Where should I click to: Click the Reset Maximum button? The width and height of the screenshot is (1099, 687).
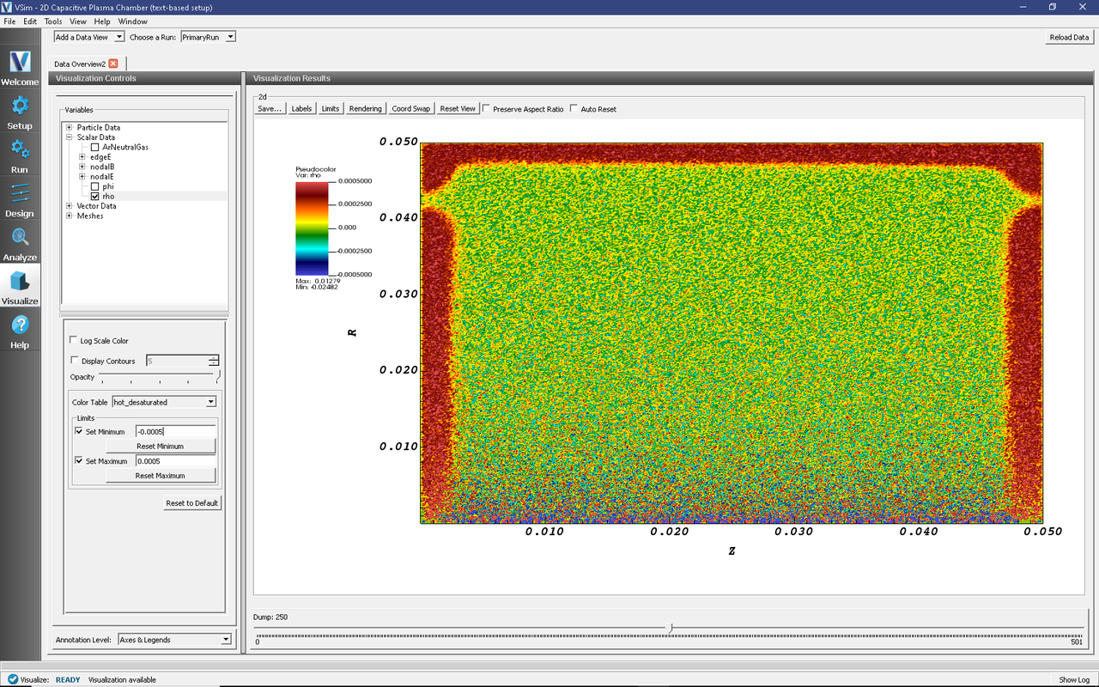[x=161, y=476]
